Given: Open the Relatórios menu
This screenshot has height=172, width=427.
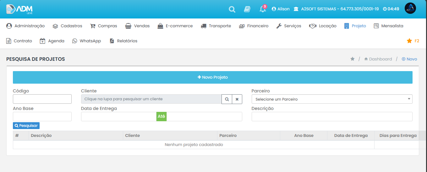Looking at the screenshot, I should tap(123, 41).
